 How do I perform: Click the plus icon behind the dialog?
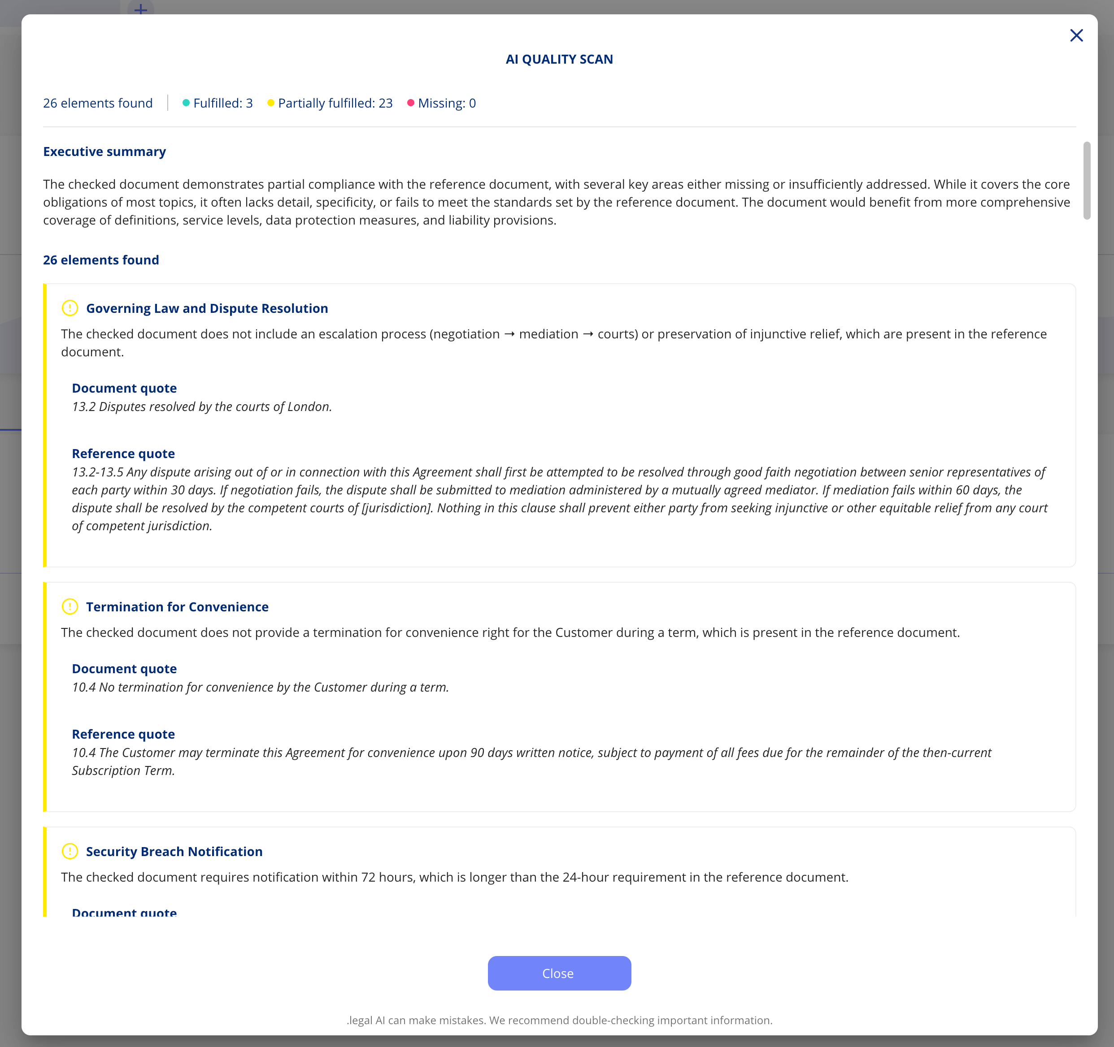coord(141,9)
